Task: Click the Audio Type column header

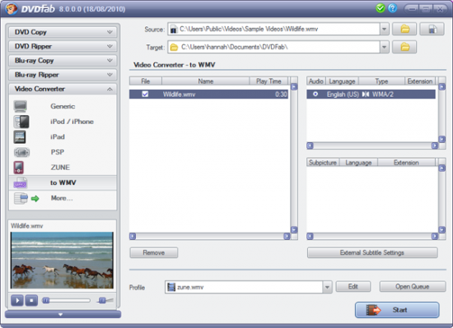Action: tap(381, 81)
